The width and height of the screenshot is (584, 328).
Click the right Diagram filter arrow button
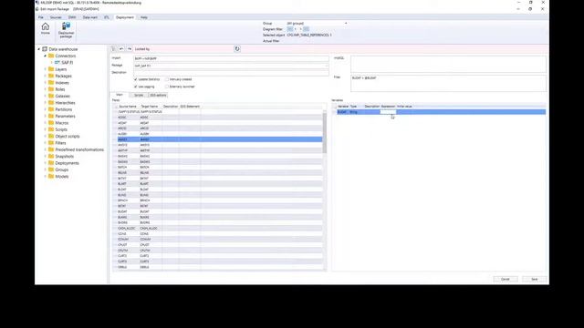coord(306,29)
